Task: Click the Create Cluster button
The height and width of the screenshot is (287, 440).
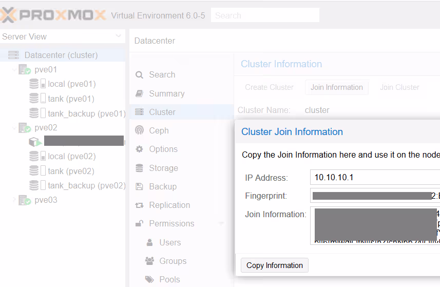Action: (x=269, y=87)
